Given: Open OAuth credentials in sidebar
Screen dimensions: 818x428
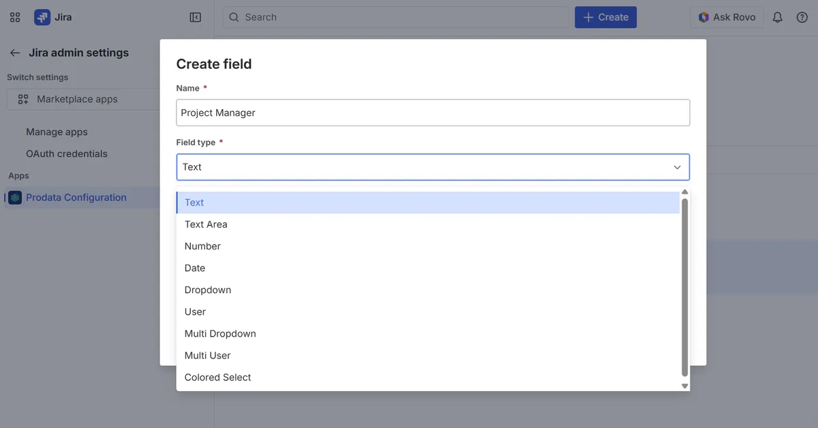Looking at the screenshot, I should [67, 153].
